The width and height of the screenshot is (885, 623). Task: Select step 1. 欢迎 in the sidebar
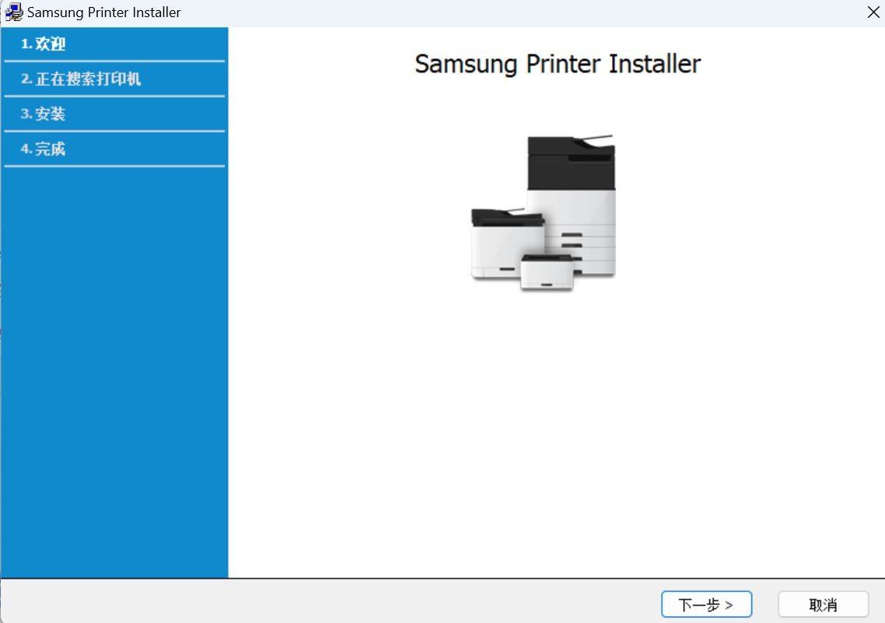[x=44, y=44]
